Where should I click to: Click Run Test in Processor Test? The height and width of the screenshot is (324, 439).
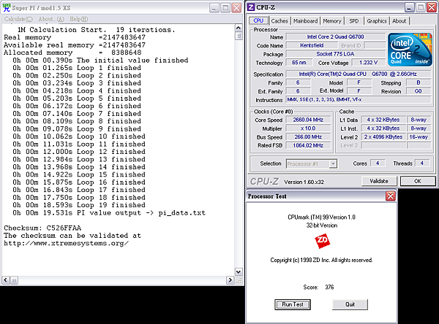293,304
